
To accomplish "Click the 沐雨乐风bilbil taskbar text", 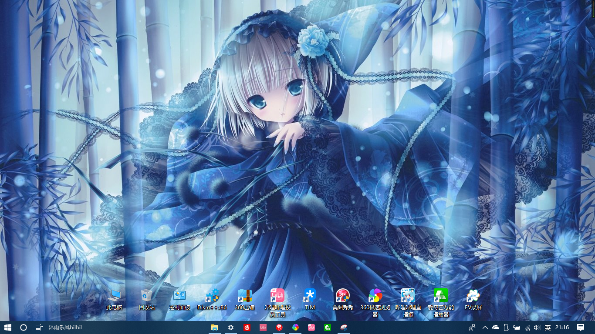I will (x=65, y=327).
